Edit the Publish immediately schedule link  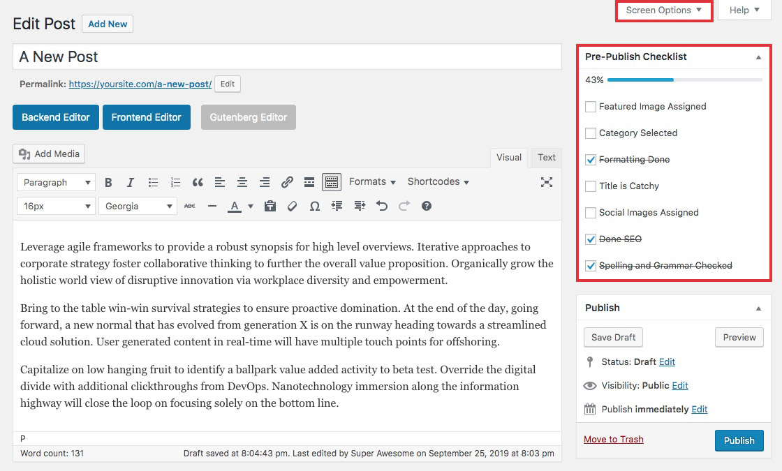[x=699, y=409]
